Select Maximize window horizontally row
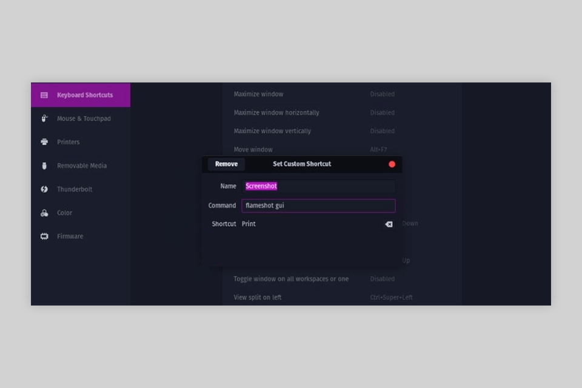 tap(341, 113)
